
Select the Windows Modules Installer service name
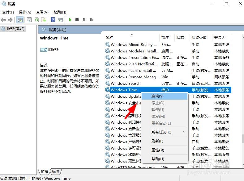click(135, 51)
